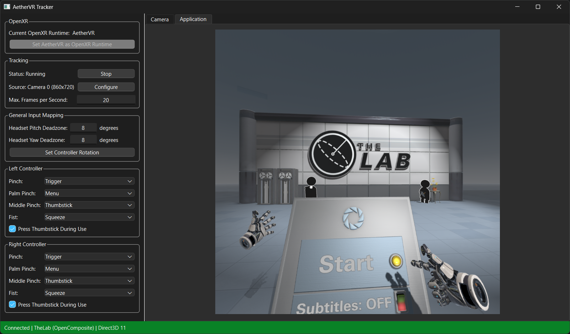Click the Max. Frames per Second field
The width and height of the screenshot is (570, 334).
click(x=106, y=100)
